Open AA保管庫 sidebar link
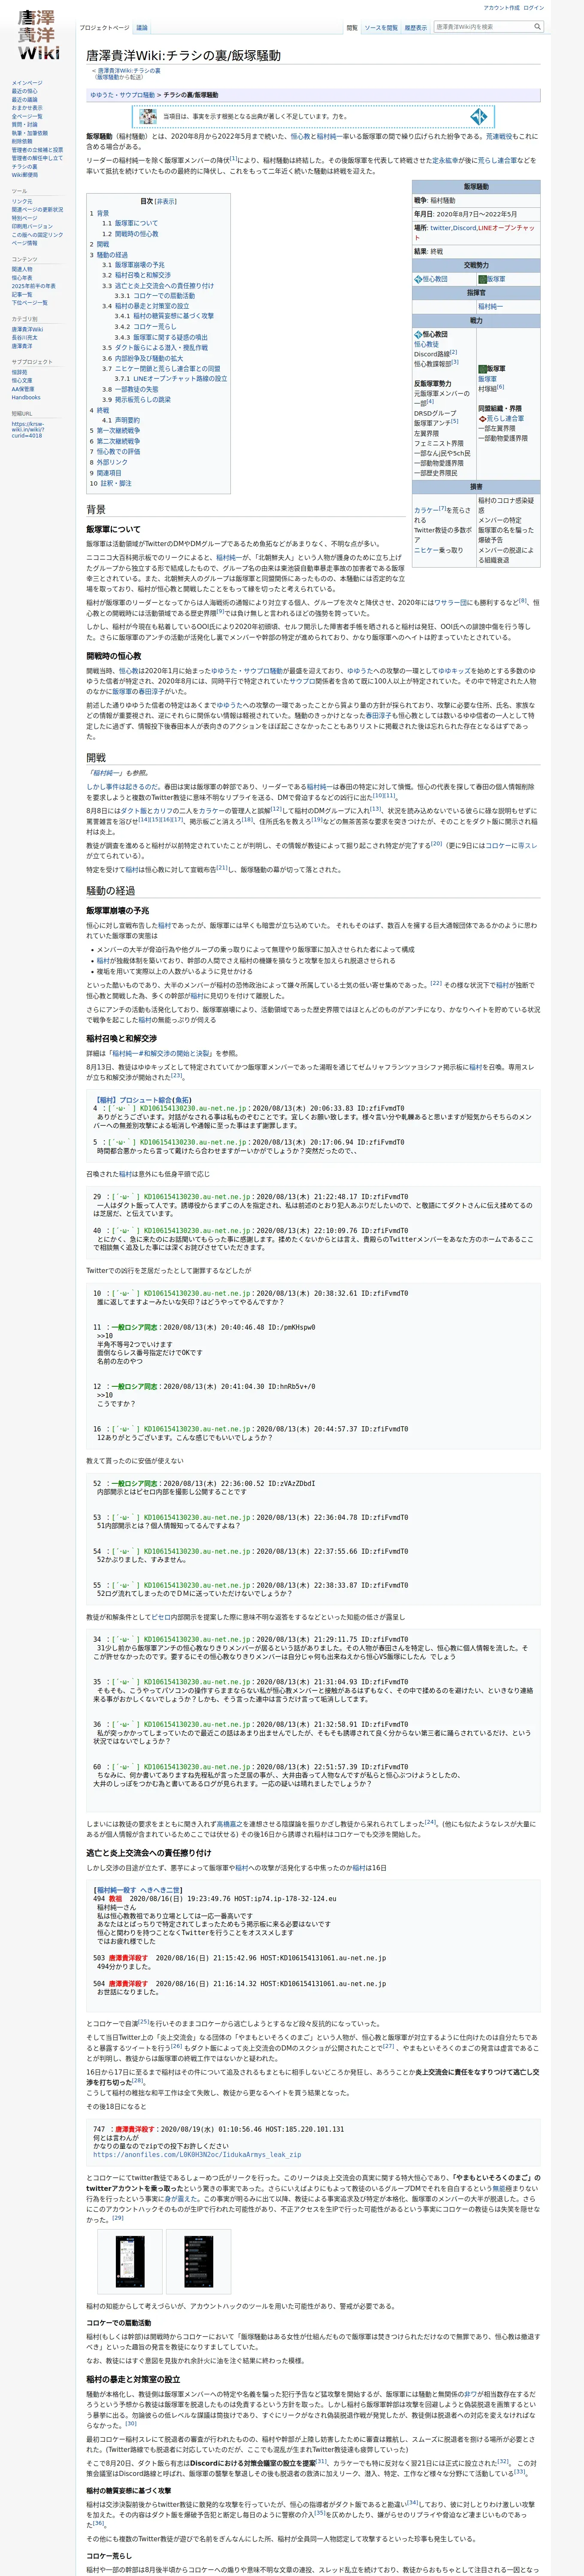The width and height of the screenshot is (584, 2576). (23, 389)
